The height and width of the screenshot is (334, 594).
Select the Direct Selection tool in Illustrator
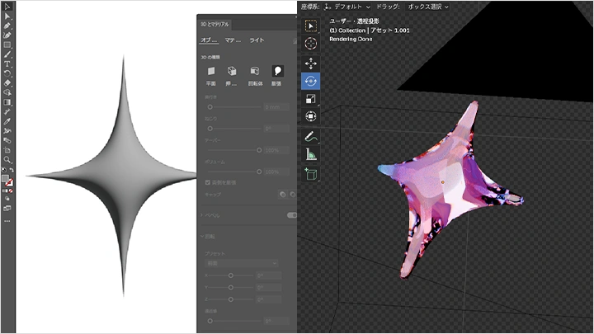(x=7, y=16)
